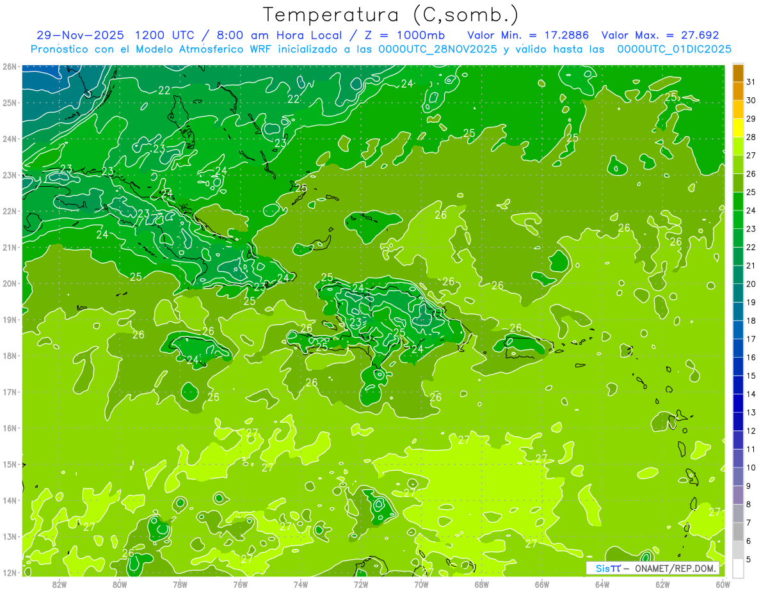
Task: Click the 15N latitude axis label
Action: click(x=10, y=464)
